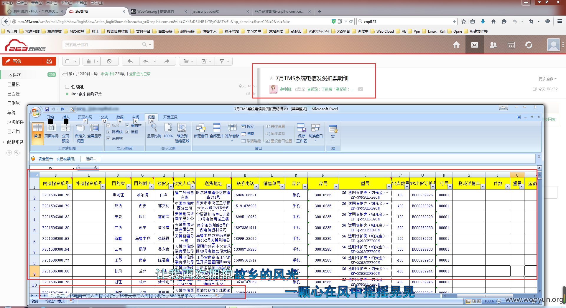Viewport: 566px width, 308px height.
Task: Go to 263 home icon in header
Action: pos(456,45)
